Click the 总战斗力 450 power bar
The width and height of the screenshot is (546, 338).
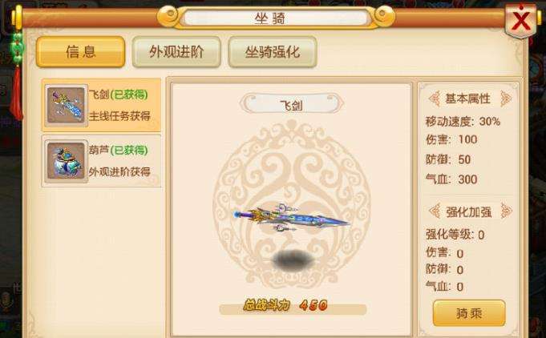coord(293,307)
